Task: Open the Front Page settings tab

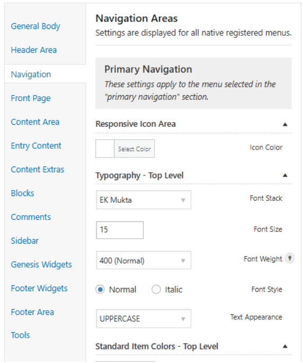Action: [x=31, y=98]
